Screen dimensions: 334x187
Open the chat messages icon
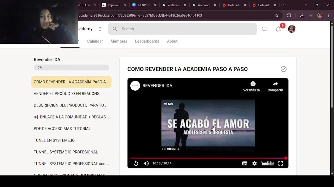click(265, 29)
